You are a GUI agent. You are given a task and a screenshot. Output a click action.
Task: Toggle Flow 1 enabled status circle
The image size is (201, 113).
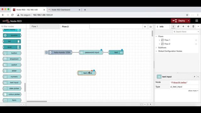[196, 40]
